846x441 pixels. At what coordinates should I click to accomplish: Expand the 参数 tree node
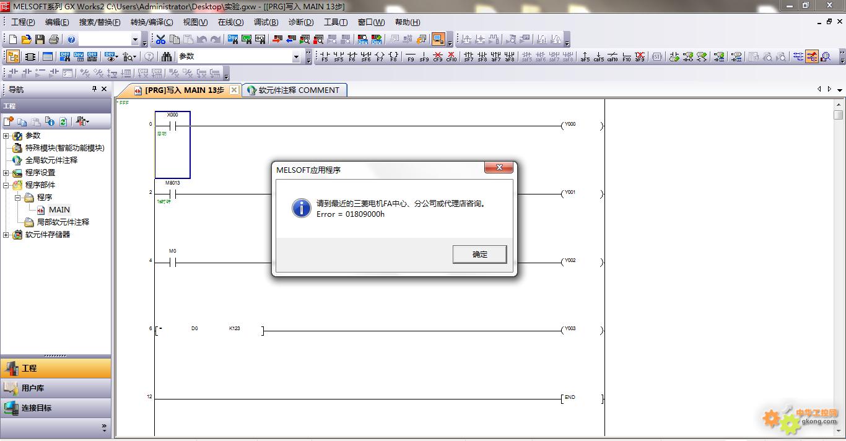[x=6, y=136]
